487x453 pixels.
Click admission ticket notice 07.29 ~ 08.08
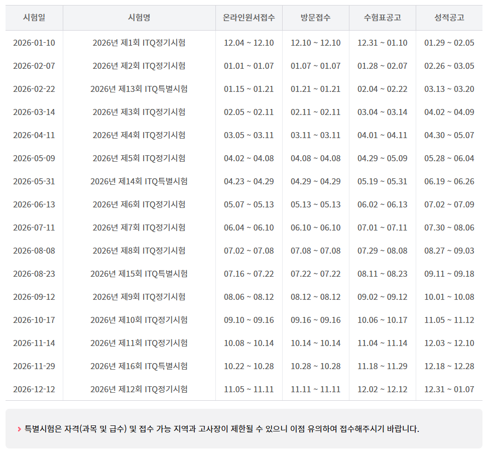click(x=383, y=251)
